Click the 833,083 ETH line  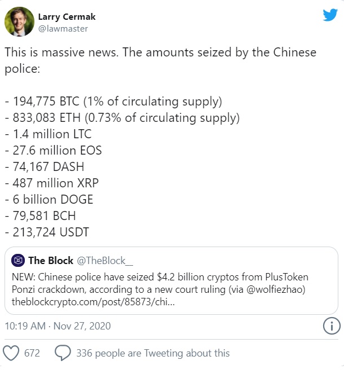click(122, 118)
